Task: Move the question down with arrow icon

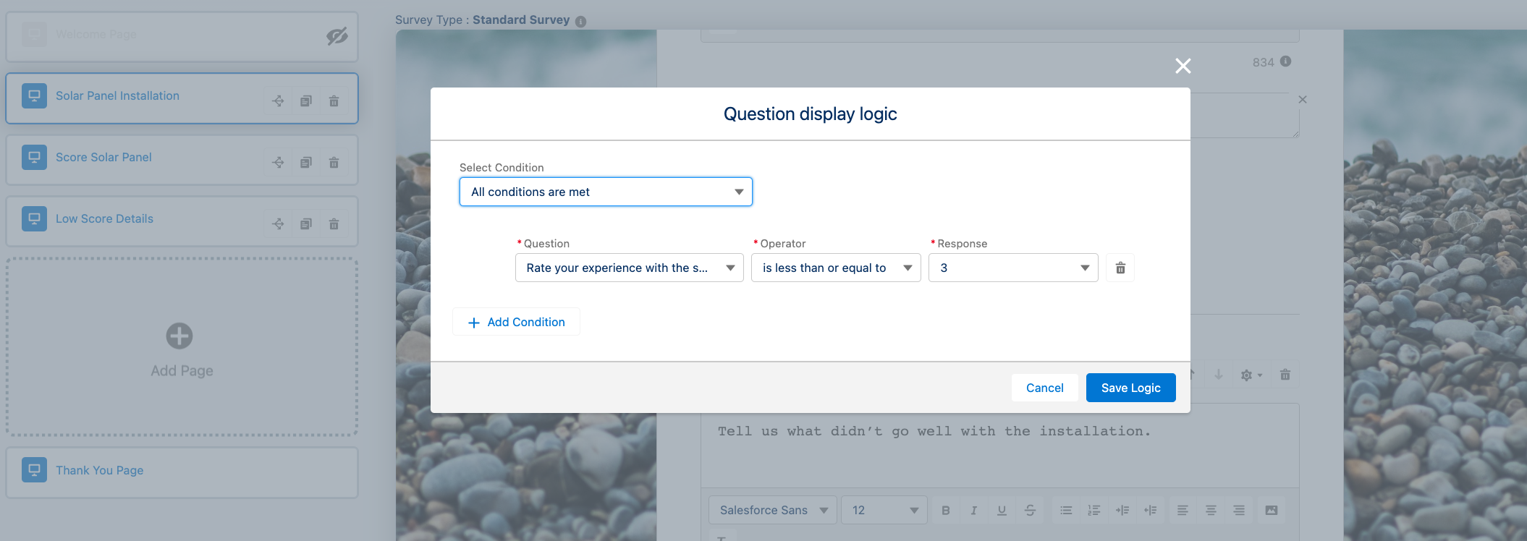Action: coord(1219,375)
